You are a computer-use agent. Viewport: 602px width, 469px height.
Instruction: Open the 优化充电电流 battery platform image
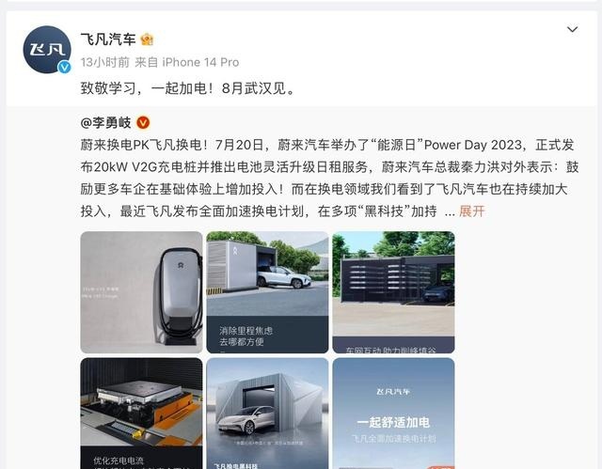click(x=141, y=414)
